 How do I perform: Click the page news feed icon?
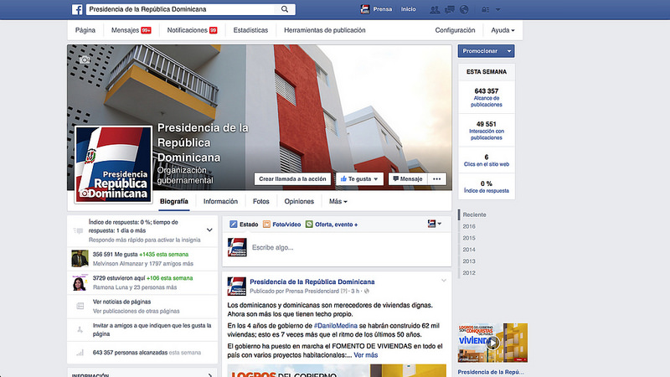coord(80,306)
